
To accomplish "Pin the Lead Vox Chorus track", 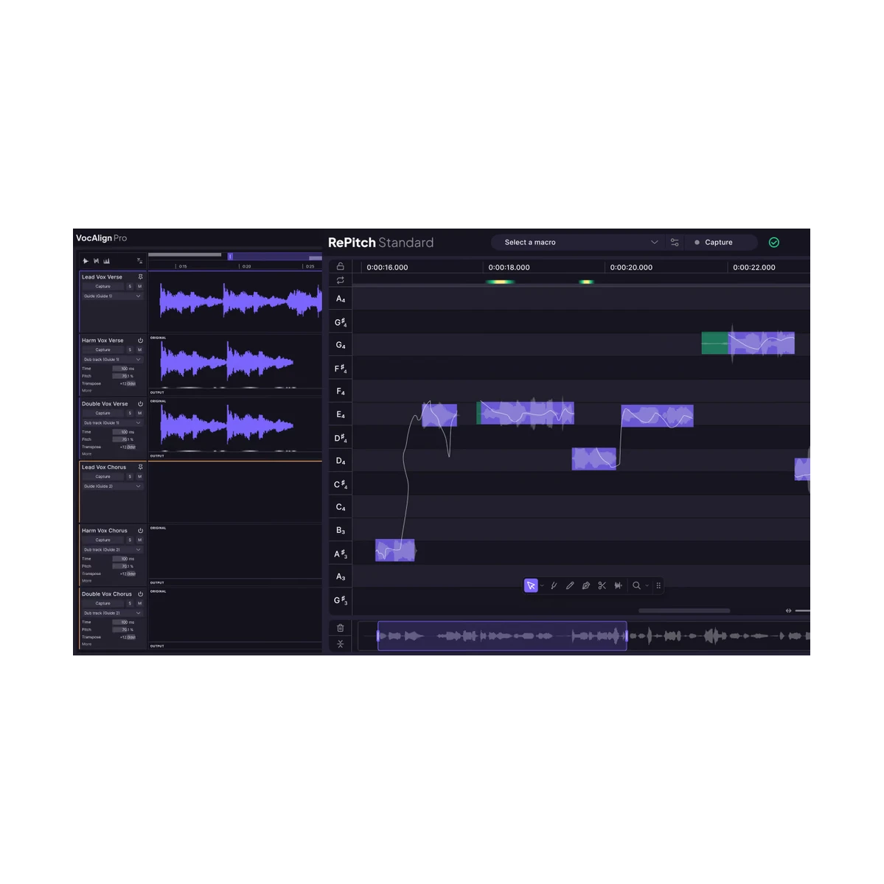I will [140, 467].
